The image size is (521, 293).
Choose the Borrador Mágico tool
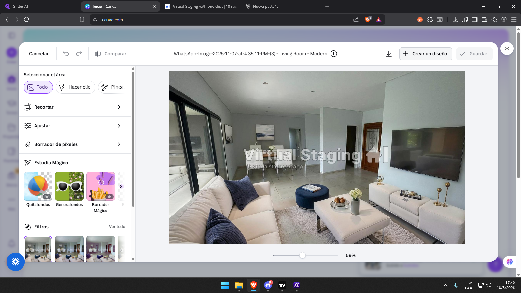(101, 186)
